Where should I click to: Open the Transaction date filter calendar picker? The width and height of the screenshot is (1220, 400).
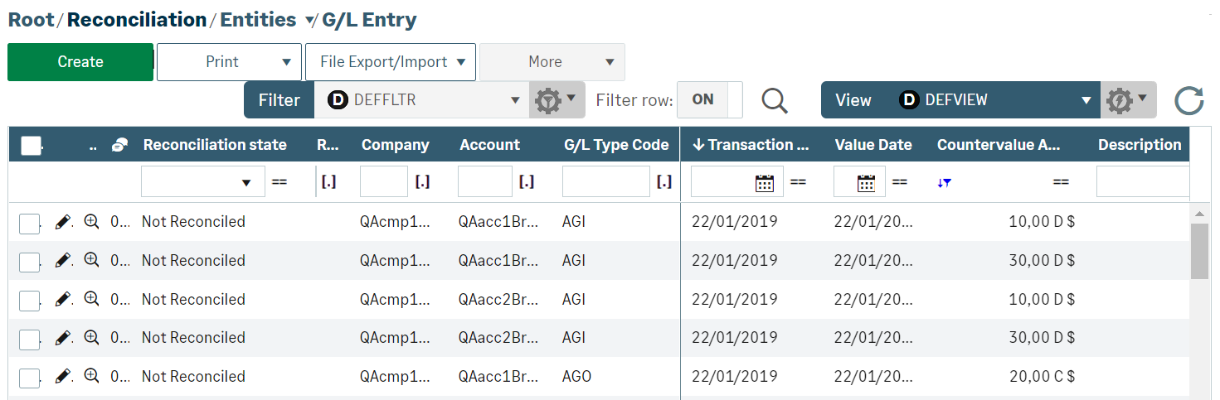(x=765, y=183)
